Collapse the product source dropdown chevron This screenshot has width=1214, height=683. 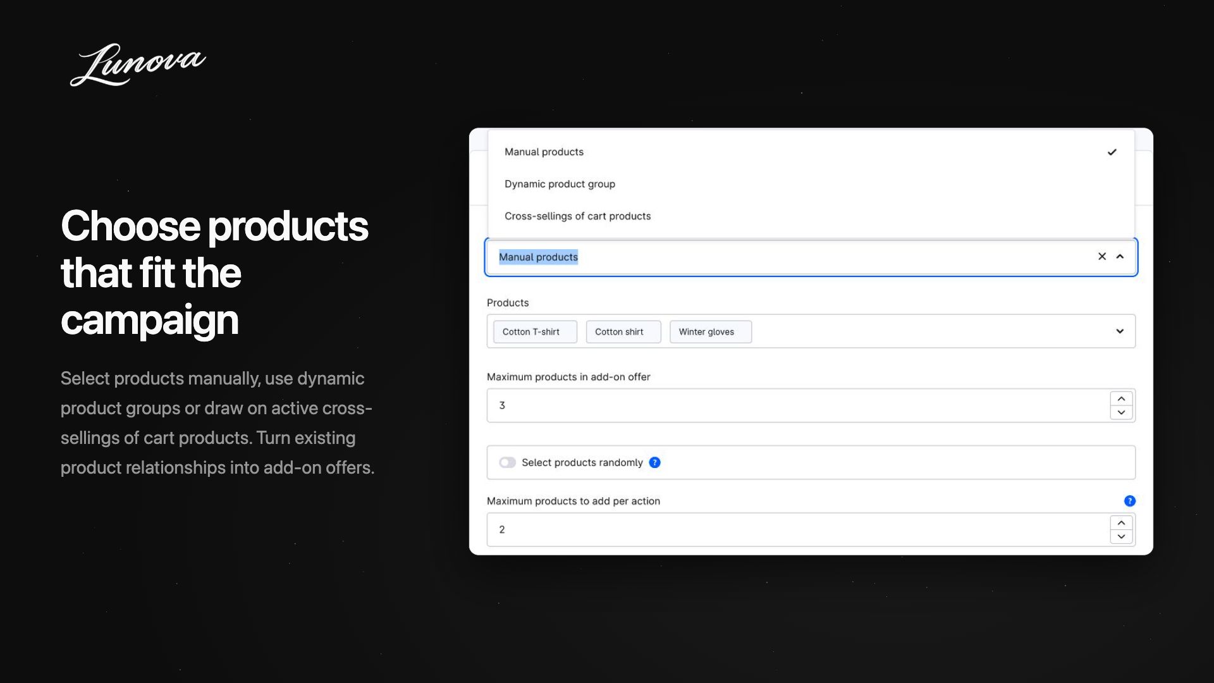tap(1120, 256)
